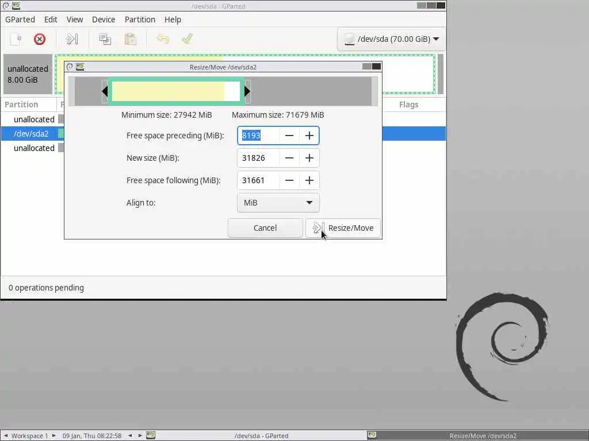Click the Resize/Move confirm button

coord(343,228)
